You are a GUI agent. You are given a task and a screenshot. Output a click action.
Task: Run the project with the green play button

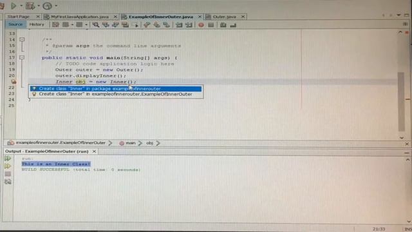coord(14,6)
